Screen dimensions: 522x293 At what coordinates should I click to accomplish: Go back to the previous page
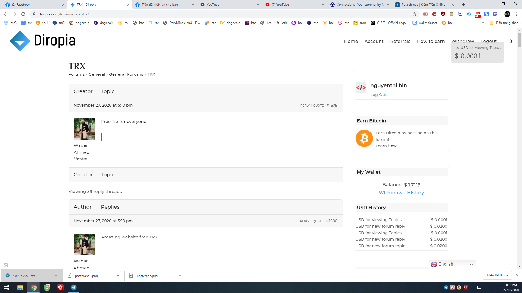pos(6,14)
